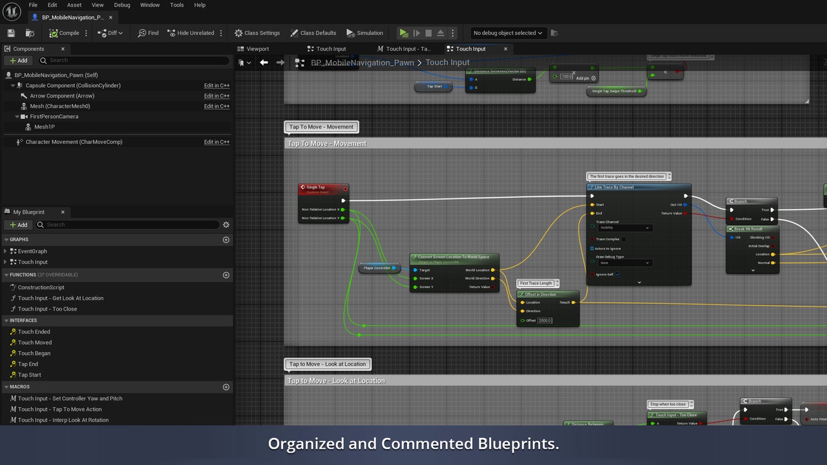Select Arrow Component (Arrow)

pos(62,96)
